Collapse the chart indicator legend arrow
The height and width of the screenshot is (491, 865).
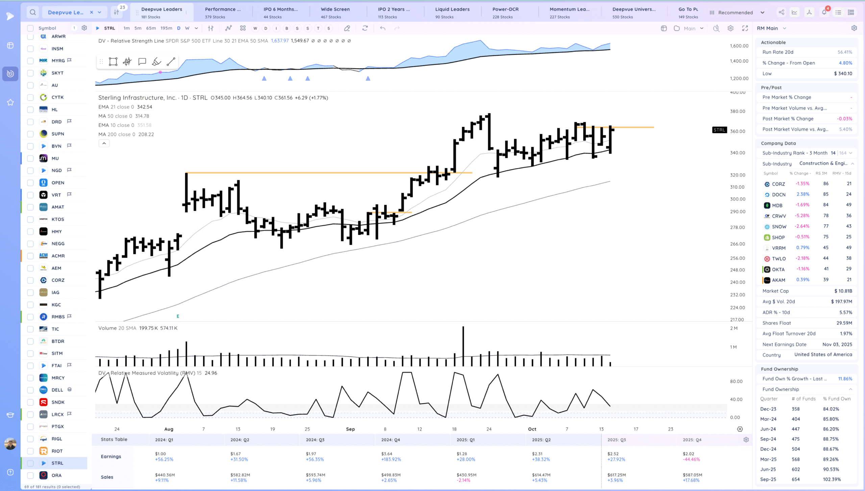pyautogui.click(x=104, y=144)
